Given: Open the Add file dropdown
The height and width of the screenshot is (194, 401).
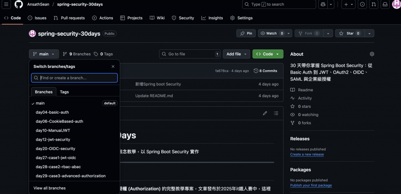Looking at the screenshot, I should [x=237, y=54].
